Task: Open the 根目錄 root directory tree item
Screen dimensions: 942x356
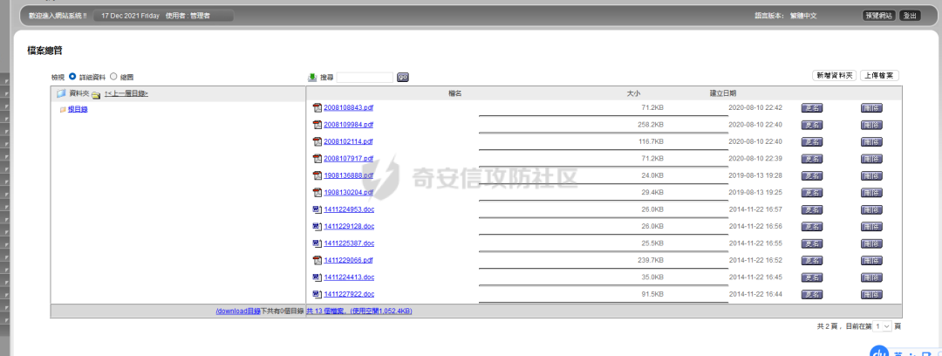Action: point(78,109)
